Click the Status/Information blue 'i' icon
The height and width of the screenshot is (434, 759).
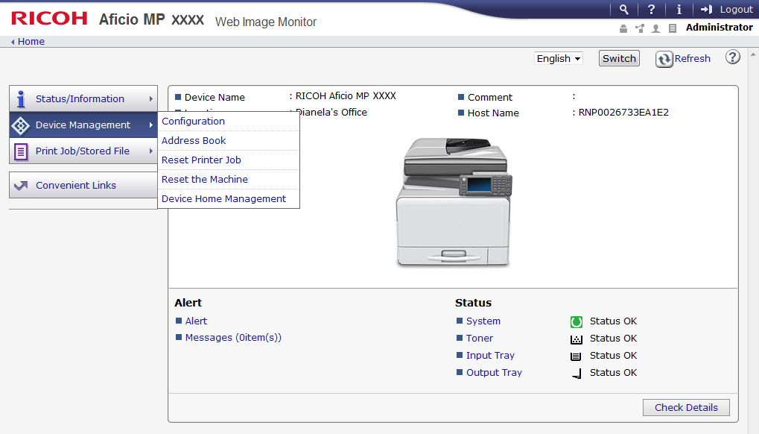[x=21, y=98]
